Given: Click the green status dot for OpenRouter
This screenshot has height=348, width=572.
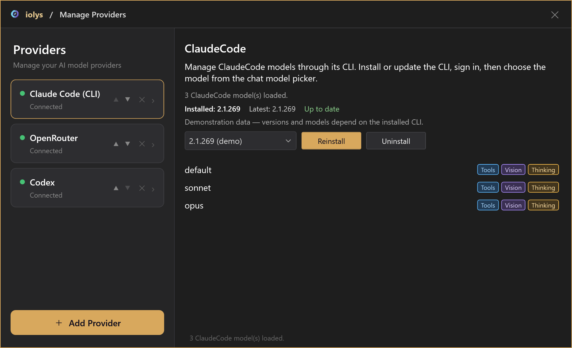Looking at the screenshot, I should pos(22,138).
